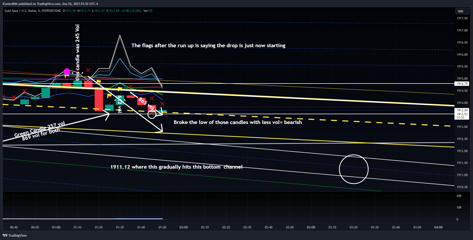Click the high value 'H1913.71' in legend
Screen dimensions: 473x240
coord(84,11)
